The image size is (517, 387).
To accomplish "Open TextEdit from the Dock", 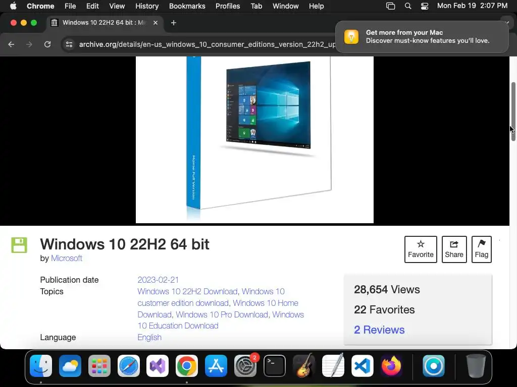I will 333,366.
